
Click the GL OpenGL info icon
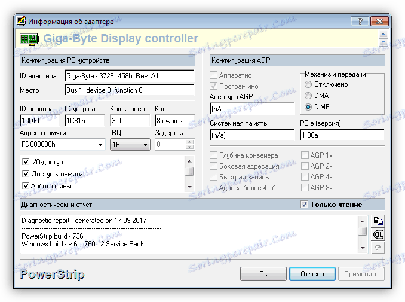point(378,234)
